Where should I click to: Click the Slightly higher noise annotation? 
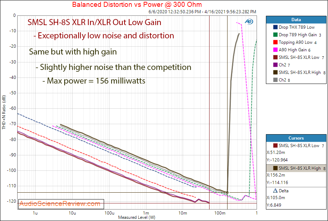pyautogui.click(x=113, y=67)
